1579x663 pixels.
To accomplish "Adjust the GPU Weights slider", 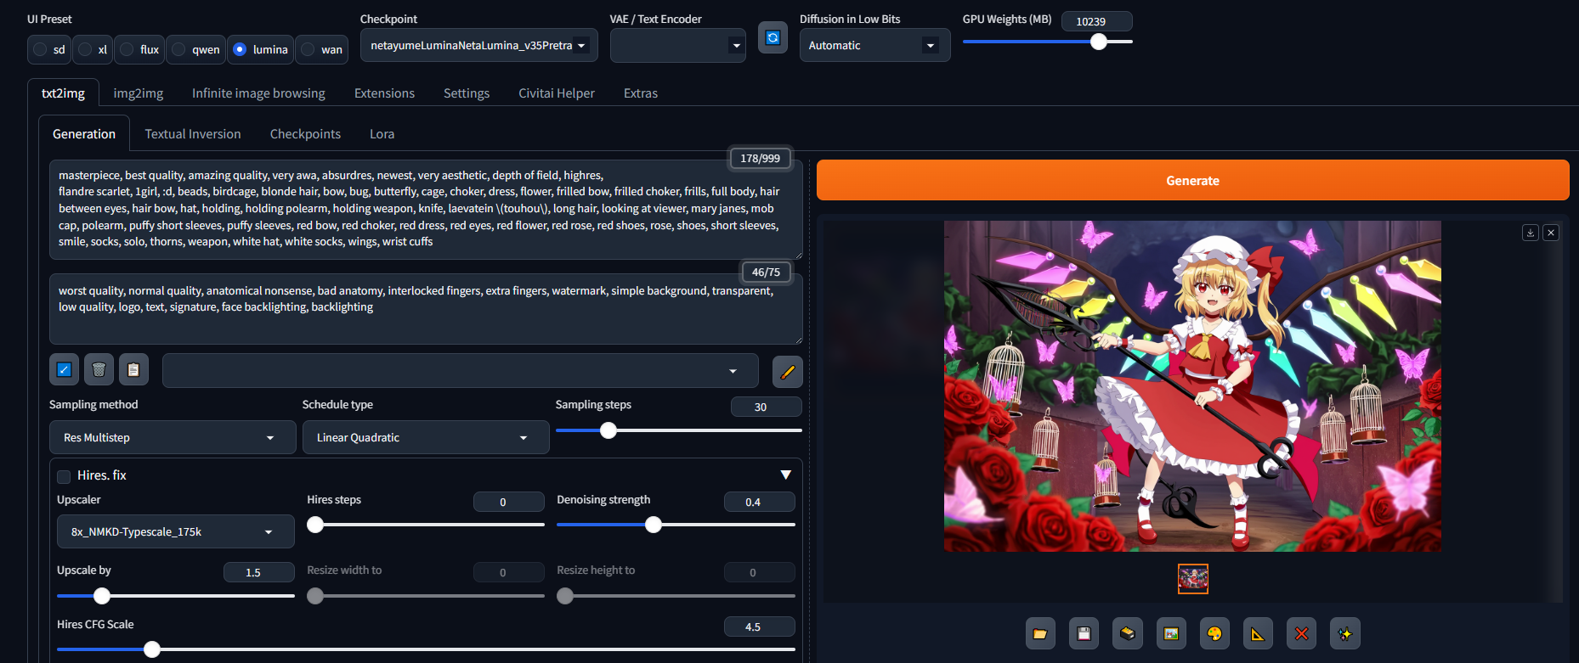I will point(1047,42).
